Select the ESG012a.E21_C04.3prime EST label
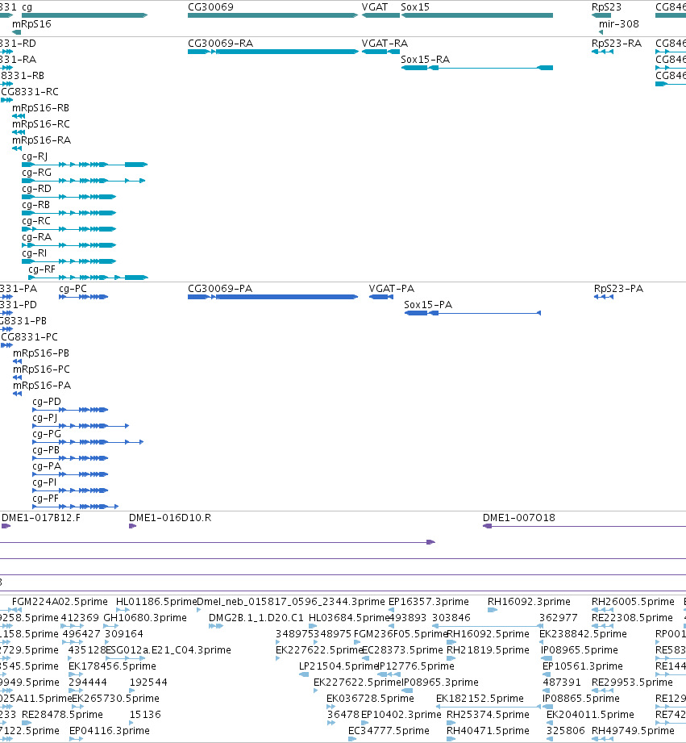 tap(168, 649)
